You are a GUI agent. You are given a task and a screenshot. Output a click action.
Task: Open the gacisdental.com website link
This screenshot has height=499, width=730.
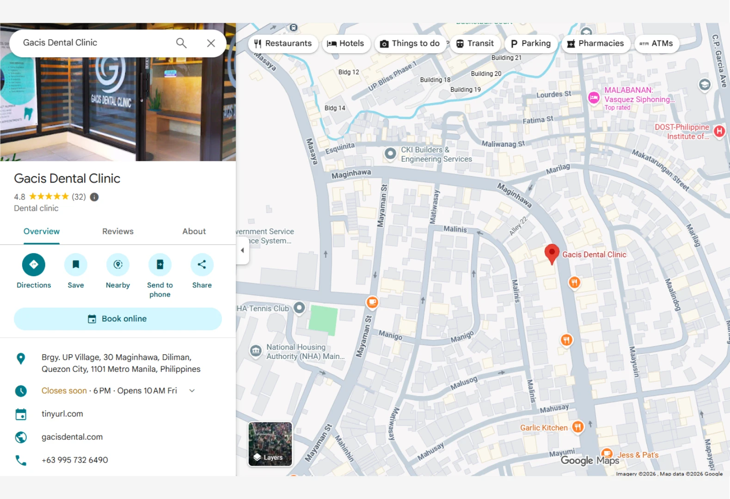point(72,437)
